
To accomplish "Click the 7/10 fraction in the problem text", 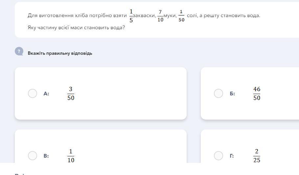I will click(x=160, y=16).
